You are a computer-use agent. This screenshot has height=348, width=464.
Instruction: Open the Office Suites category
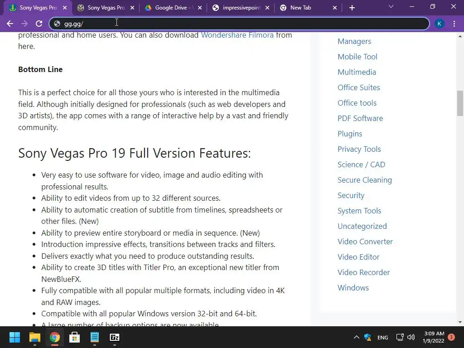(359, 87)
